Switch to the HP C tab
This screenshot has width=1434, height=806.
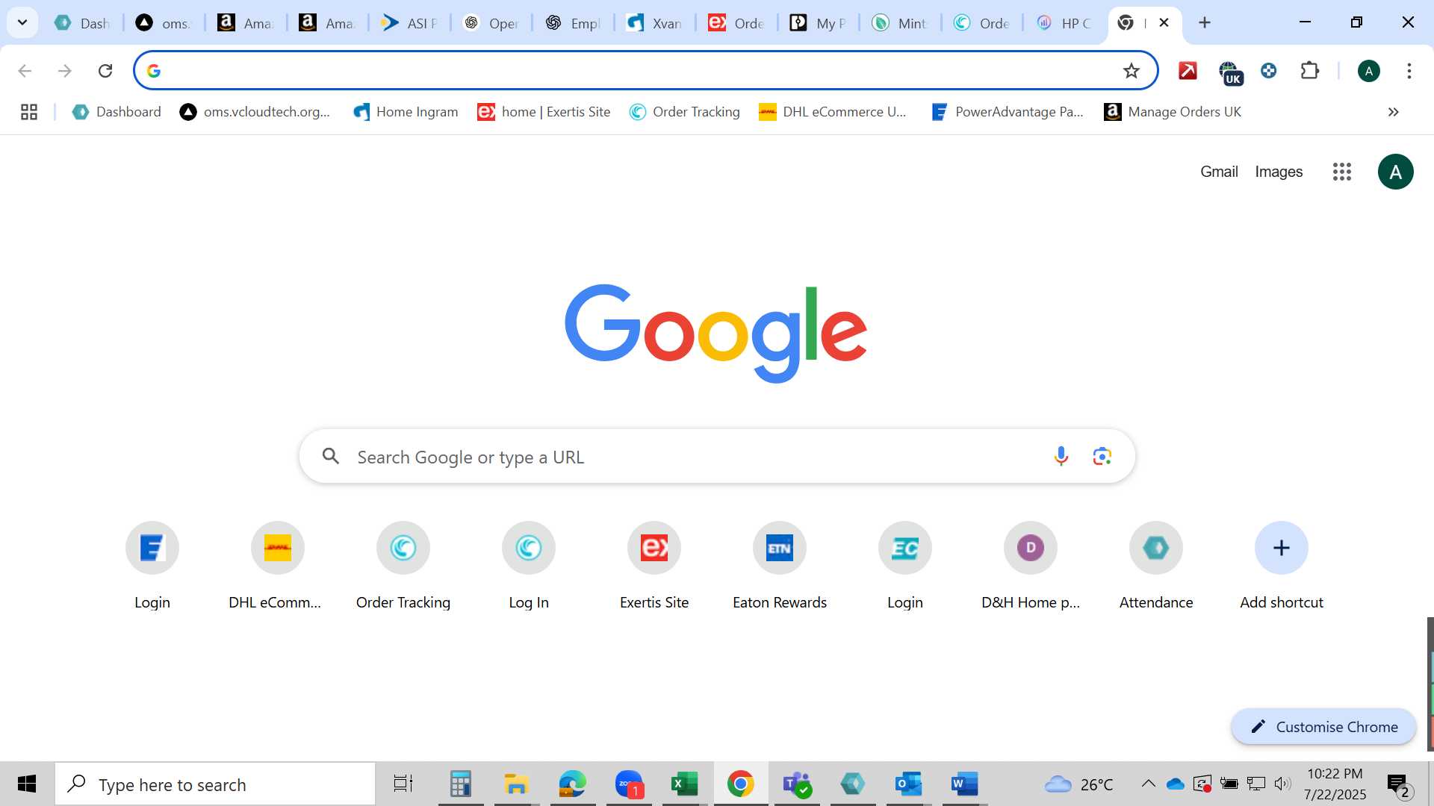point(1064,23)
